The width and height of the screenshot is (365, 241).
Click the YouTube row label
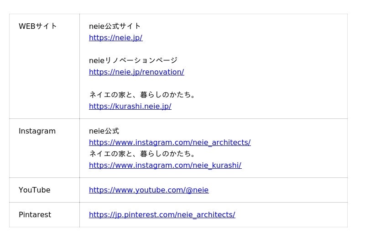34,190
